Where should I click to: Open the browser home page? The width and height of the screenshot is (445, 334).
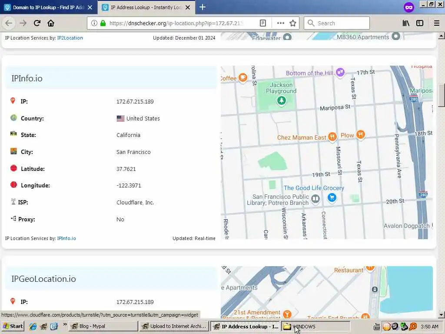pyautogui.click(x=51, y=23)
